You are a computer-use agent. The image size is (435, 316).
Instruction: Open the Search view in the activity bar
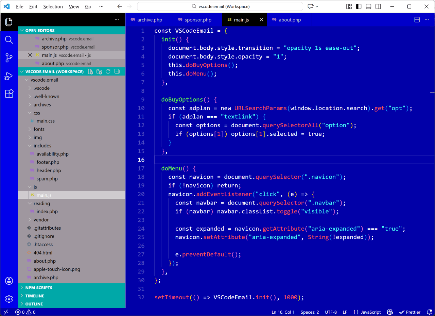point(9,40)
